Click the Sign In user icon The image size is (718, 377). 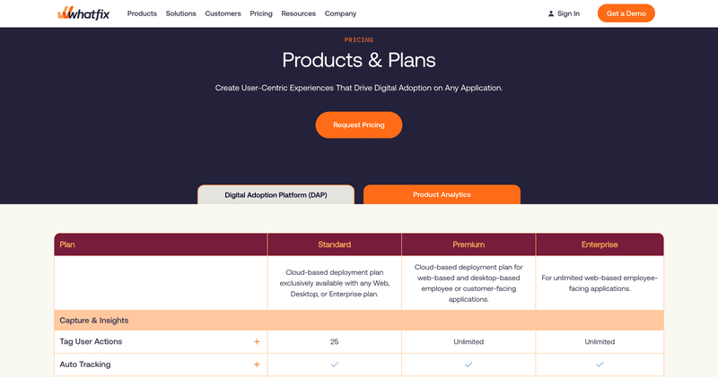551,13
